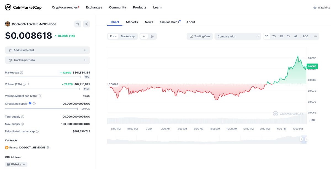Open the TradingView chart button
Screen dimensions: 331x169
coord(200,36)
